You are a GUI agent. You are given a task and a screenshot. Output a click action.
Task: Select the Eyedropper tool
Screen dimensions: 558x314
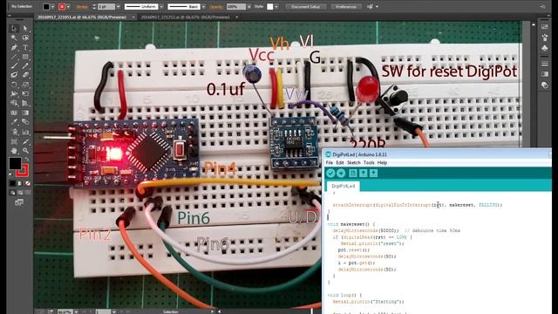[x=14, y=122]
